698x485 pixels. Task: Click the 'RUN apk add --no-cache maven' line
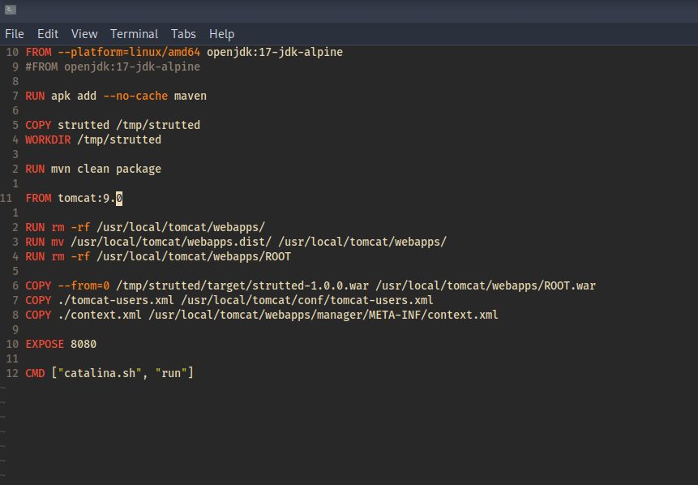coord(116,96)
